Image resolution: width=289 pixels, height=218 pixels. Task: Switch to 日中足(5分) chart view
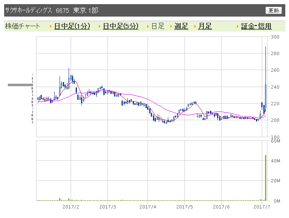[x=121, y=26]
